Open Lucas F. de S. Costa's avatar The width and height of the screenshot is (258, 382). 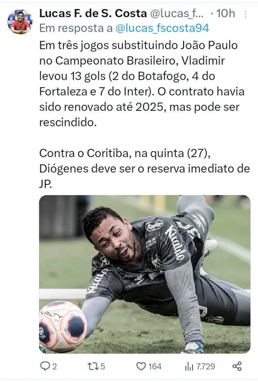click(20, 21)
